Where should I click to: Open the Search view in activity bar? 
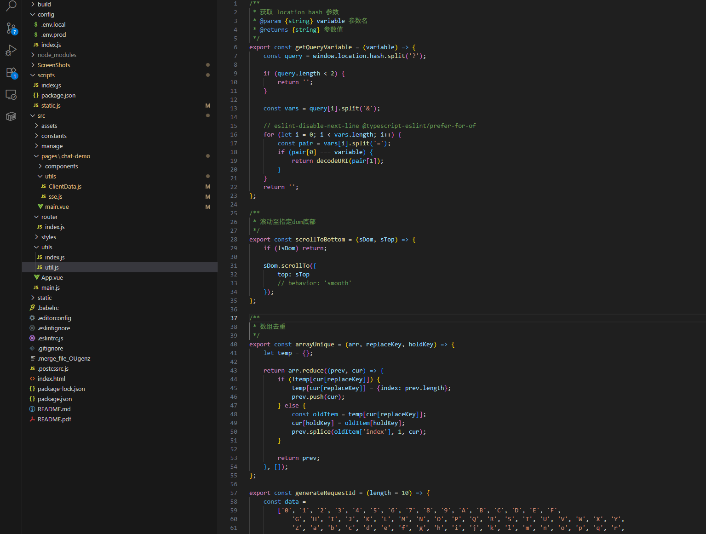[x=11, y=6]
